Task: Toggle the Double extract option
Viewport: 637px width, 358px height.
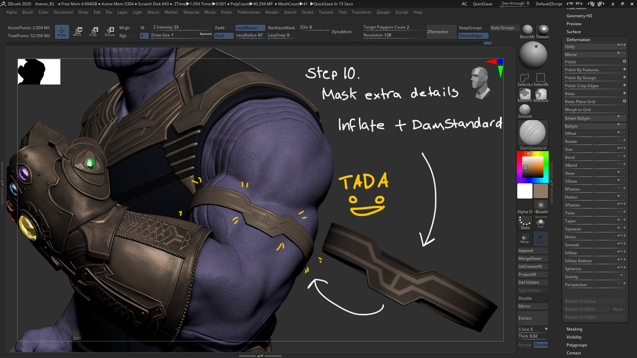Action: (541, 345)
